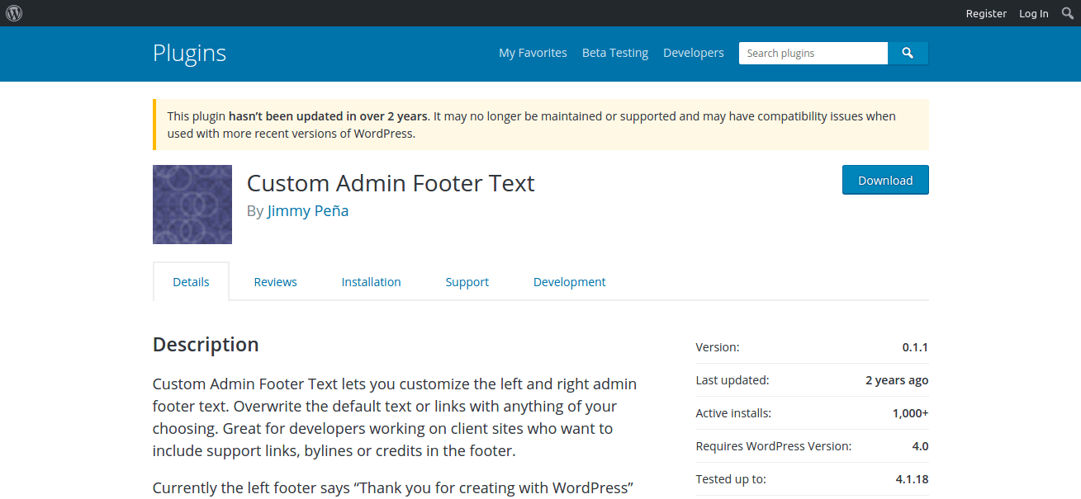Viewport: 1081px width, 499px height.
Task: Select the Details tab
Action: tap(191, 282)
